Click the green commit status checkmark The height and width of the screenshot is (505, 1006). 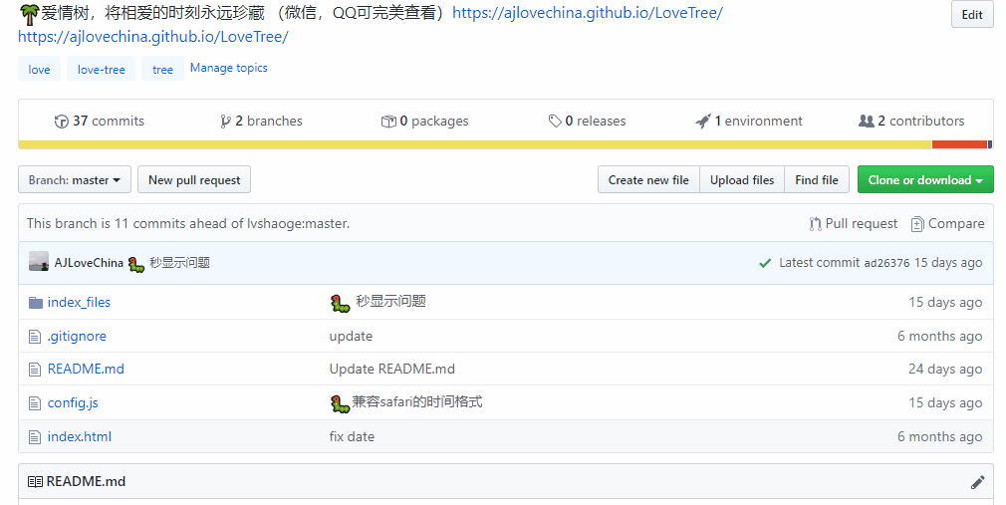(x=765, y=263)
